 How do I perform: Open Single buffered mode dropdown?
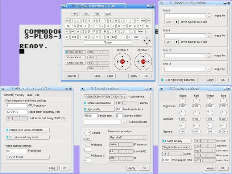177,148
